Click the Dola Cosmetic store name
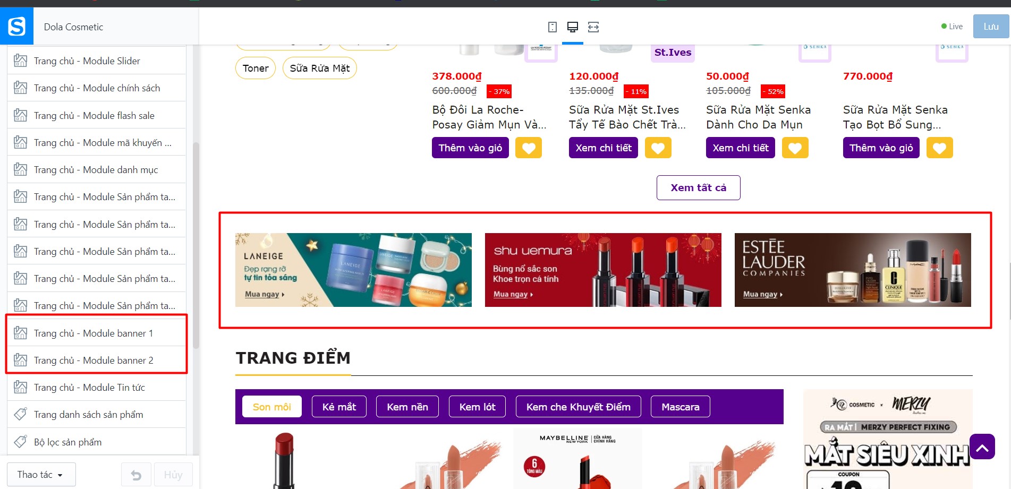 (x=73, y=27)
